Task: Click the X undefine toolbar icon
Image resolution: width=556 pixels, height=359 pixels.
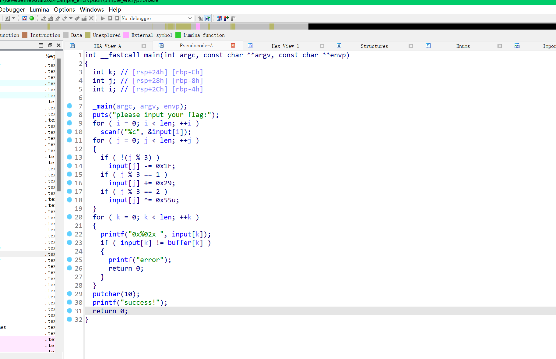Action: (91, 18)
